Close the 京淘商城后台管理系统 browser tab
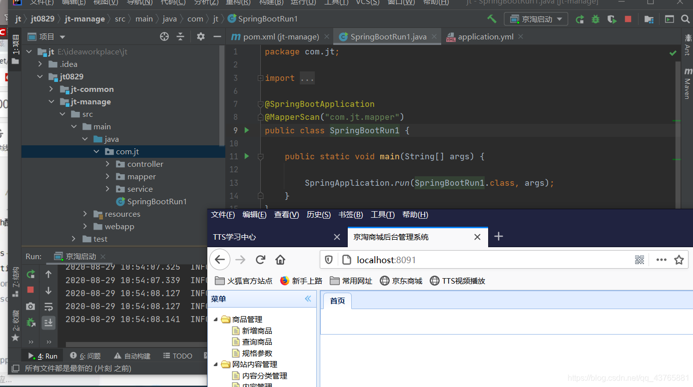The image size is (693, 387). point(477,237)
